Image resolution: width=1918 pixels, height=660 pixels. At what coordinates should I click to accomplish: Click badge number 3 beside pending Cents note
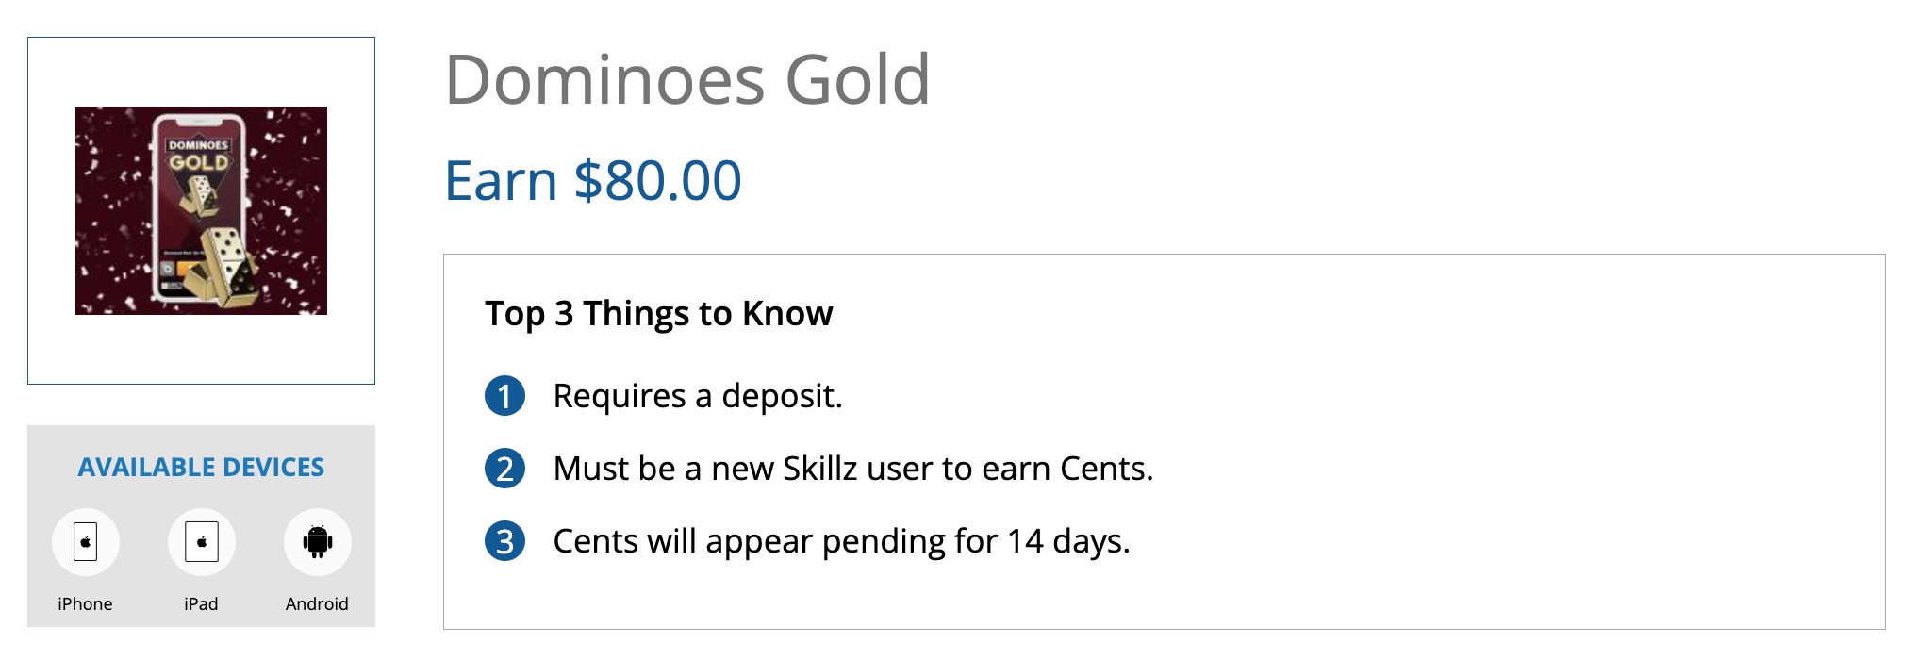pyautogui.click(x=507, y=541)
